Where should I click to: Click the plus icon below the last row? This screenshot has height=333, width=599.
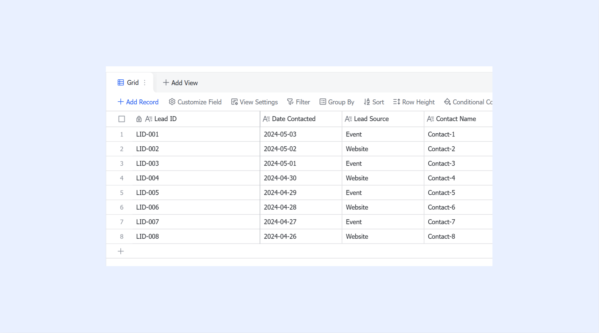click(x=121, y=251)
